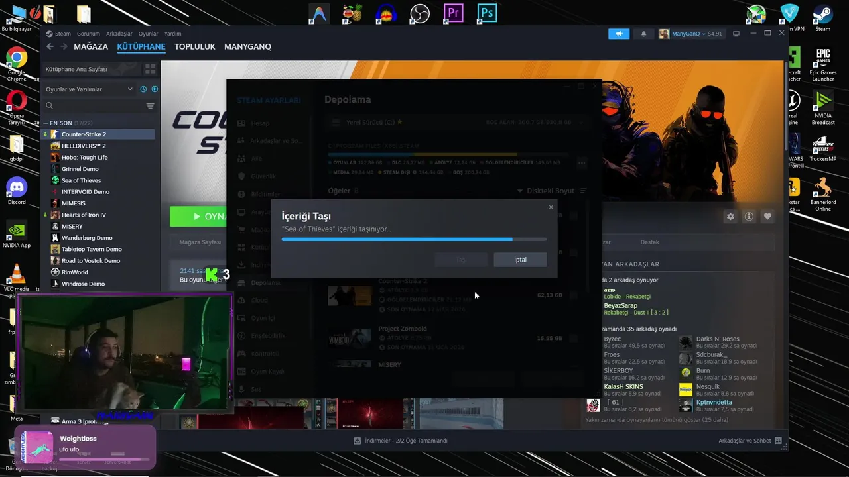Screen dimensions: 849x477
Task: Open the Görünüm menu
Action: tap(88, 34)
